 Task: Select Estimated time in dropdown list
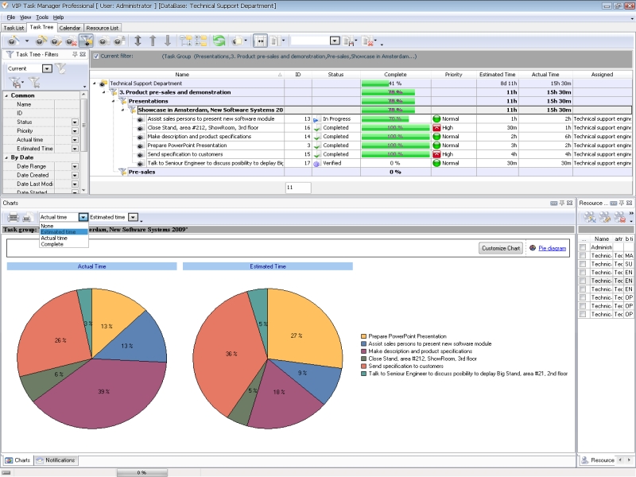[x=64, y=232]
